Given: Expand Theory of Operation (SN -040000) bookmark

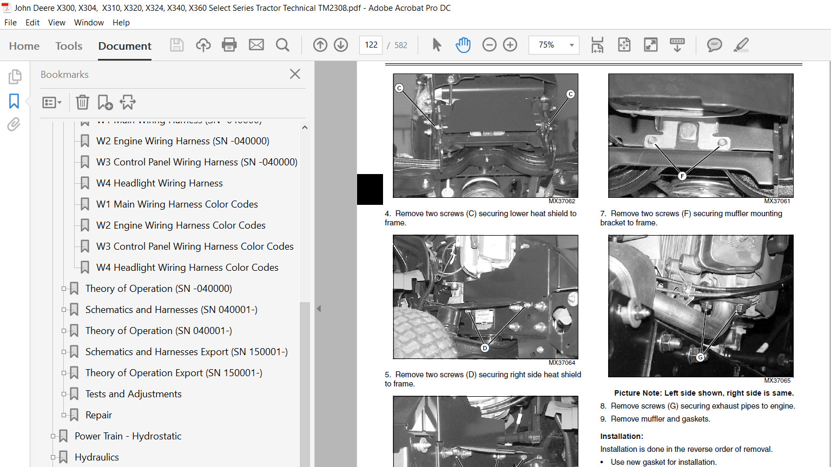Looking at the screenshot, I should pyautogui.click(x=64, y=289).
